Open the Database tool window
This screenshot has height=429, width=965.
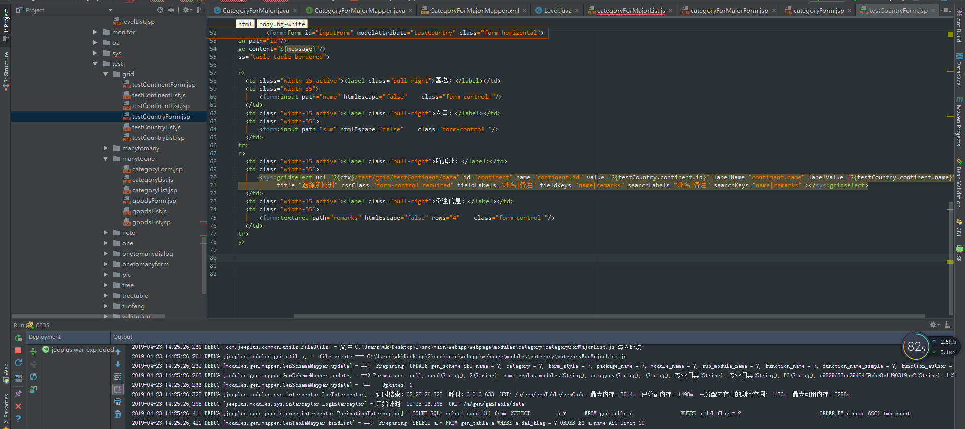[x=959, y=70]
